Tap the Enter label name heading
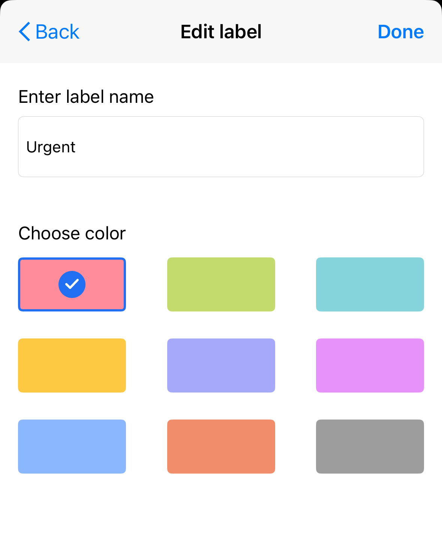 (86, 96)
